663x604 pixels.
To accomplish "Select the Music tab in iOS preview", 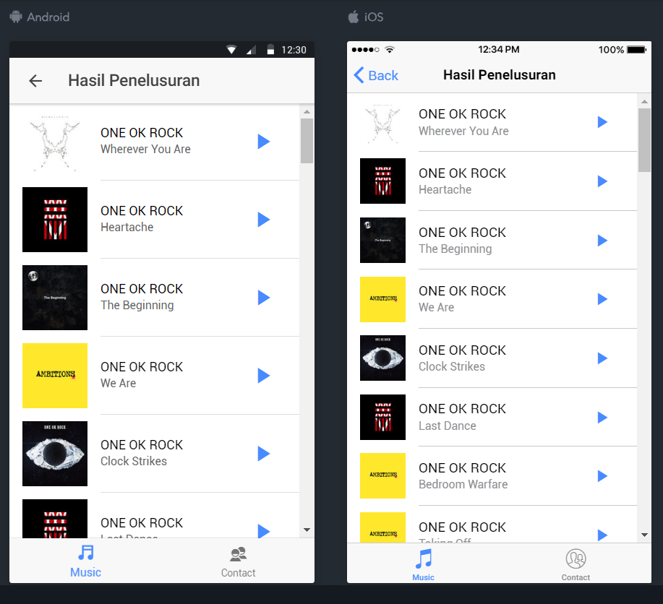I will 423,565.
